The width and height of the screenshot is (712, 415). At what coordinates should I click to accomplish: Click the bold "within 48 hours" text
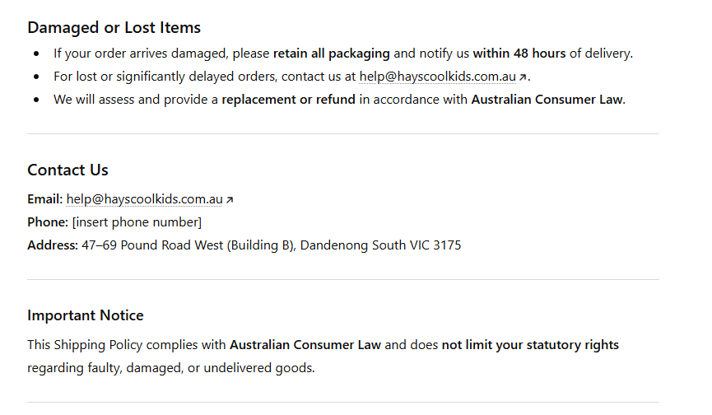(x=519, y=54)
